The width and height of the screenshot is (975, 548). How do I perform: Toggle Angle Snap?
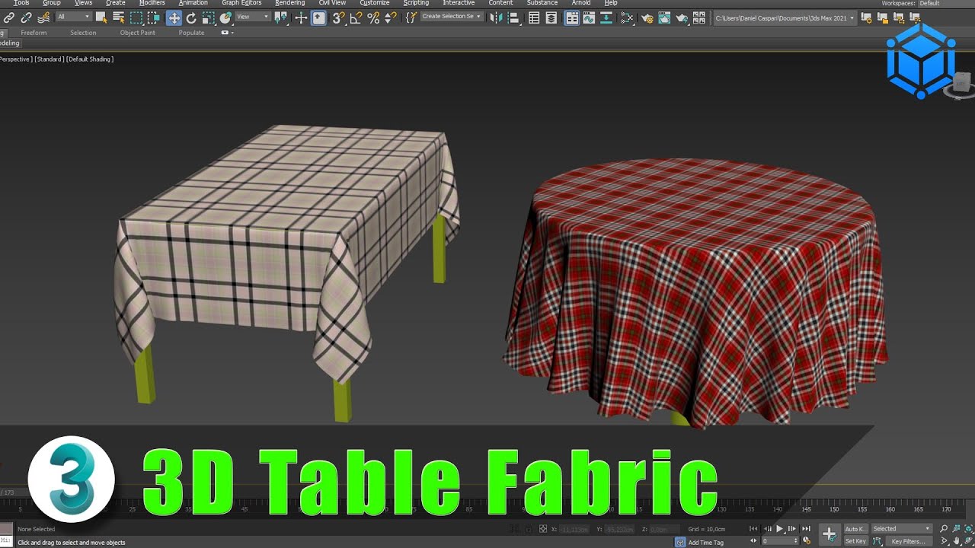(356, 18)
